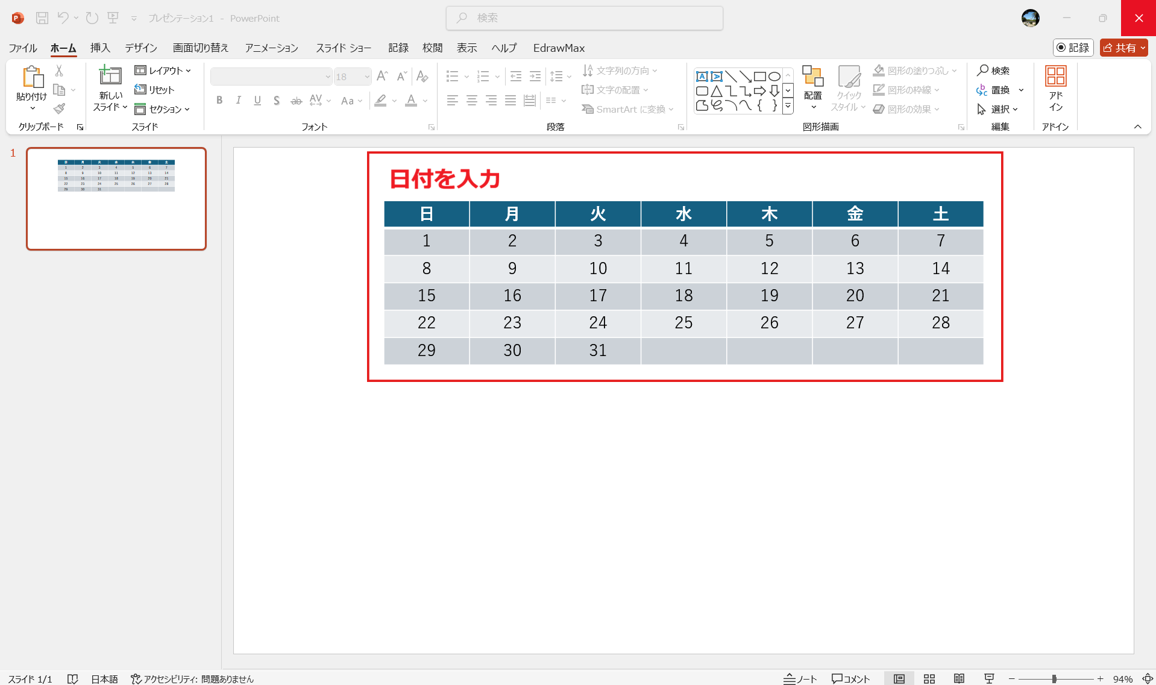Expand the レイアウト layout dropdown
Image resolution: width=1156 pixels, height=685 pixels.
(163, 70)
